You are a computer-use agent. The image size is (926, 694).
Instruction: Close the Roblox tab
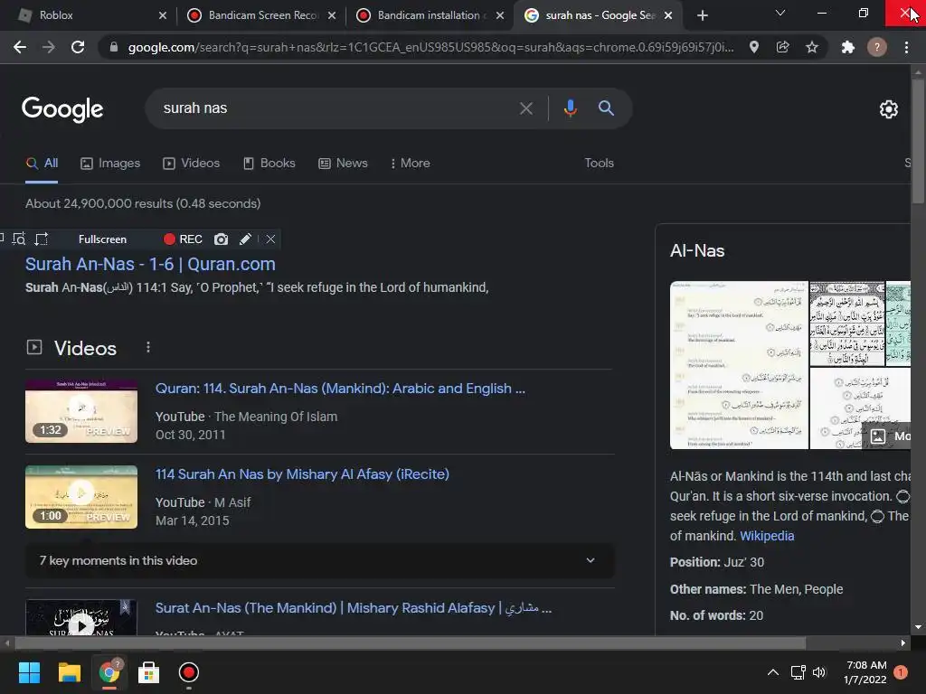pyautogui.click(x=163, y=15)
